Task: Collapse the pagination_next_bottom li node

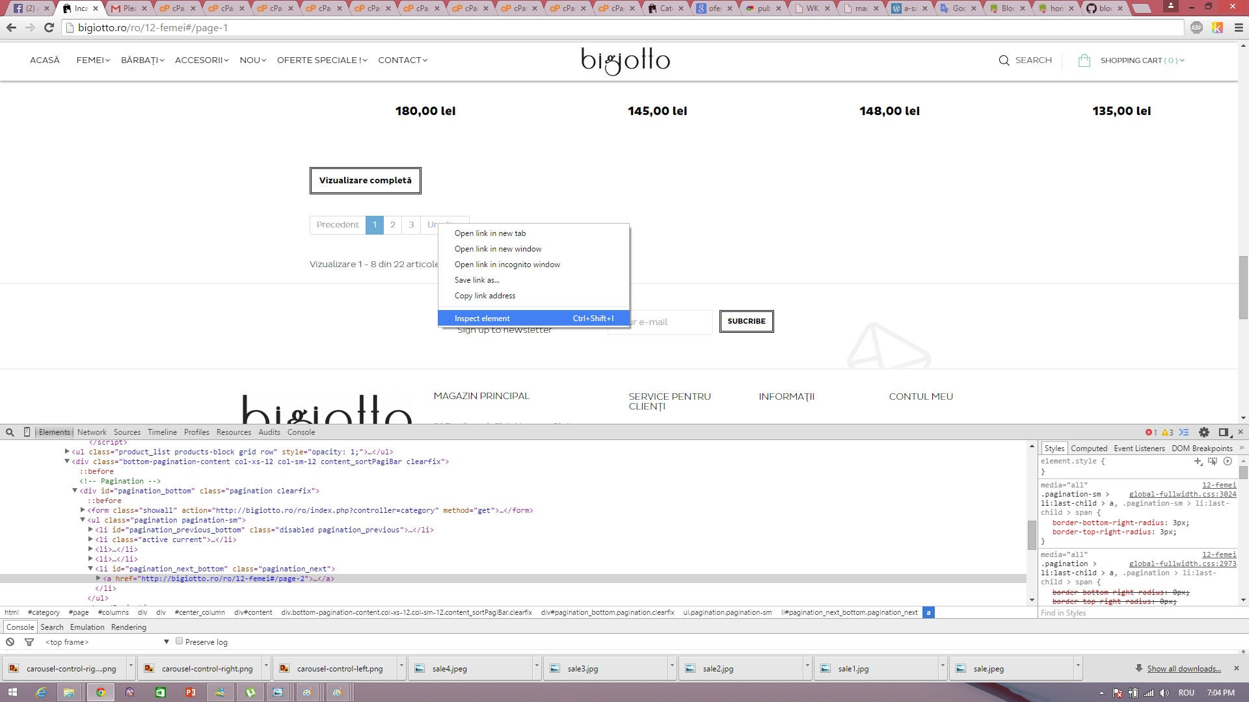Action: click(90, 569)
